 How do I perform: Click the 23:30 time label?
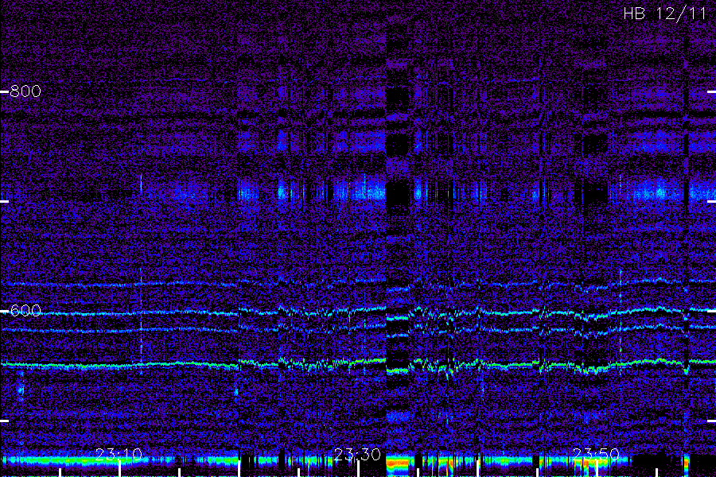click(x=357, y=454)
